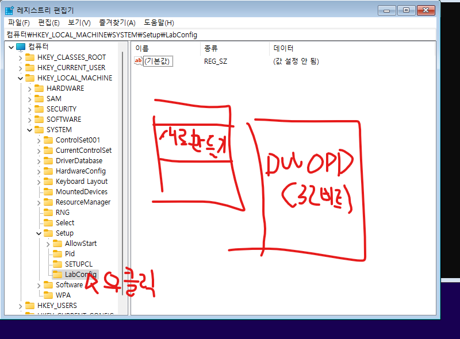This screenshot has width=460, height=339.
Task: Expand HKEY_CURRENT_USER chevron
Action: click(20, 68)
